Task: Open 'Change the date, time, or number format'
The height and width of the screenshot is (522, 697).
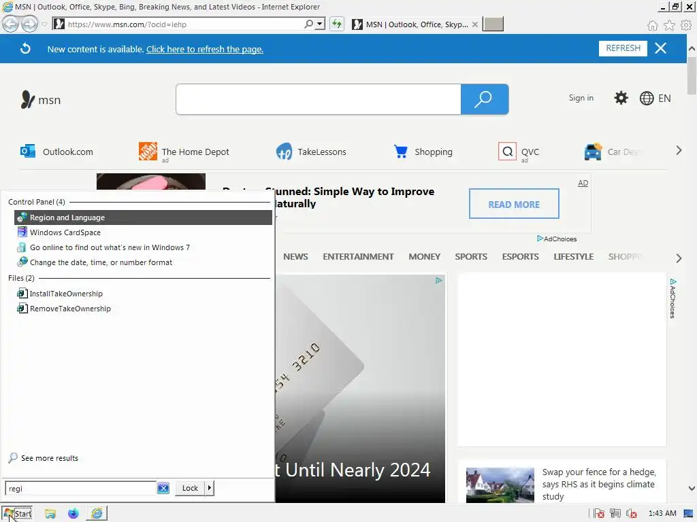Action: (x=143, y=262)
